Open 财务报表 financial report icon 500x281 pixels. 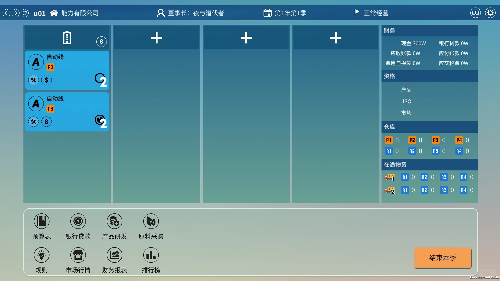click(x=114, y=255)
